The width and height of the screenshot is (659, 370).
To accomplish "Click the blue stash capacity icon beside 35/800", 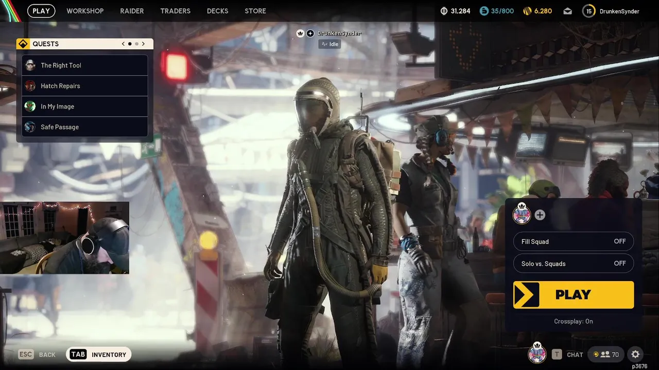I will click(x=483, y=11).
